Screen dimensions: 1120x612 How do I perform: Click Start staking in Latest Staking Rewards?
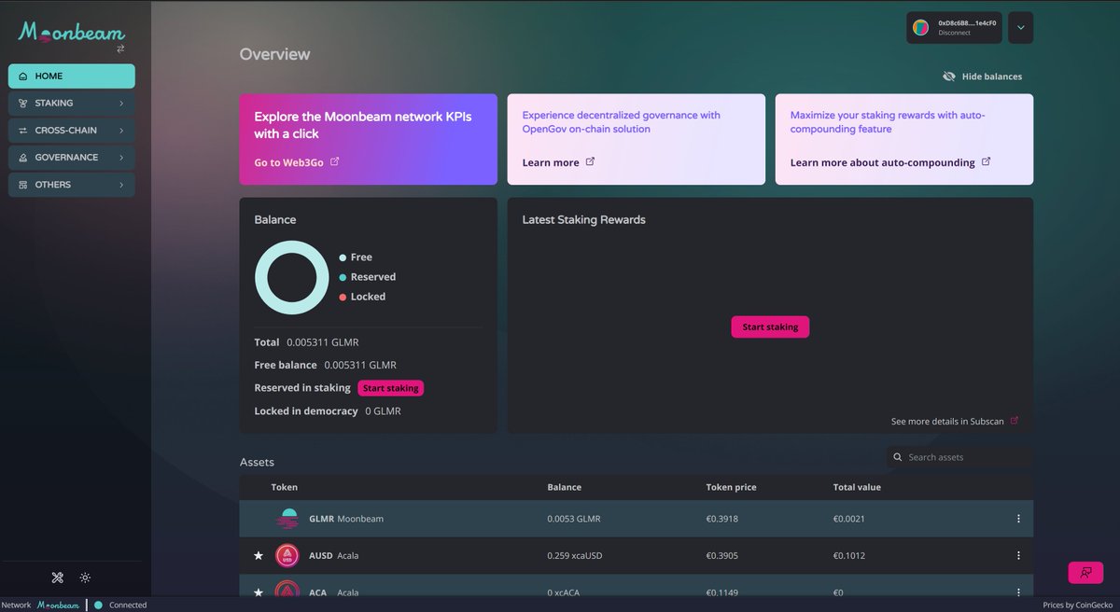[770, 327]
